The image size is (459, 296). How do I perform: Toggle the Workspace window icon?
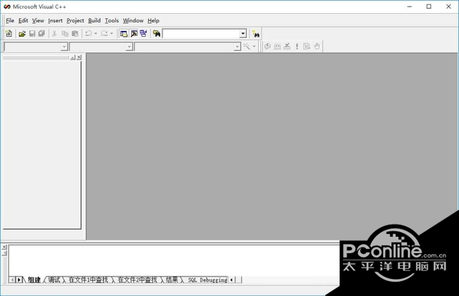click(x=124, y=33)
